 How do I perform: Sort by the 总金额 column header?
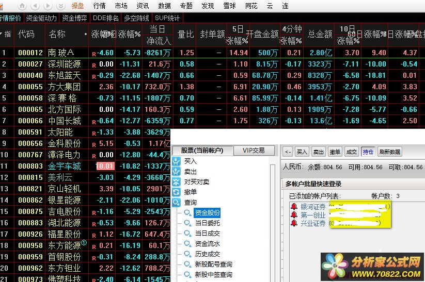[x=320, y=35]
